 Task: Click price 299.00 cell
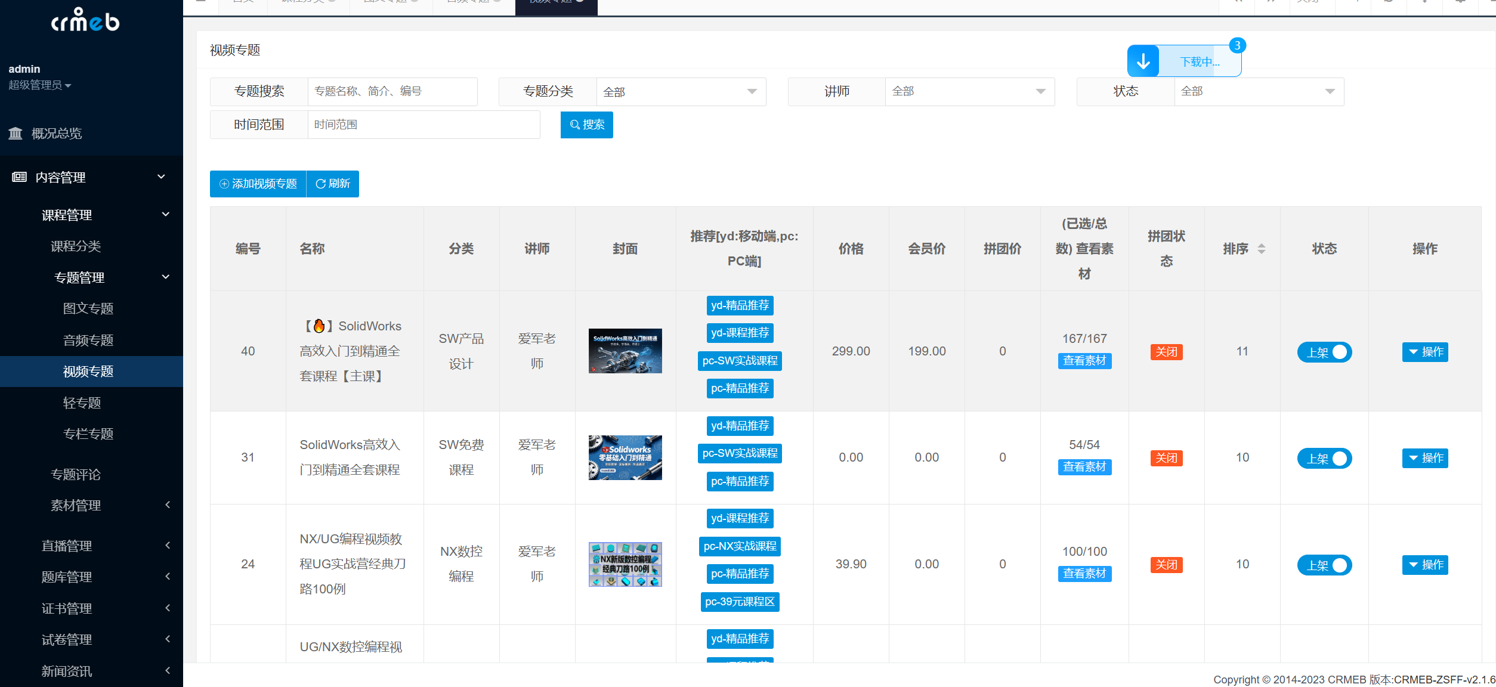(851, 351)
